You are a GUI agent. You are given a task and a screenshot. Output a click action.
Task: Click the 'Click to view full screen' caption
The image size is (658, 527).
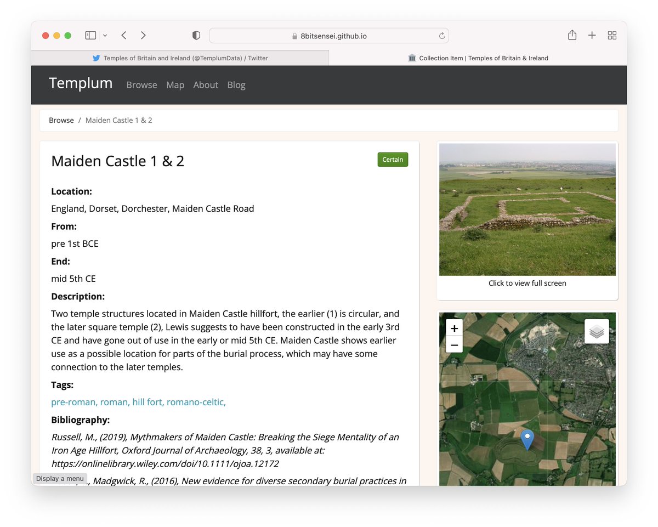pyautogui.click(x=527, y=283)
